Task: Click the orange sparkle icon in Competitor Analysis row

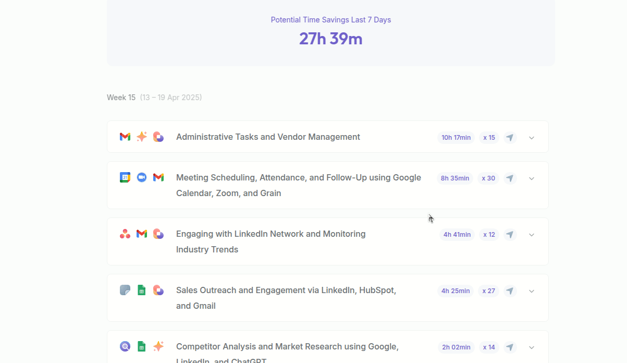Action: [158, 346]
